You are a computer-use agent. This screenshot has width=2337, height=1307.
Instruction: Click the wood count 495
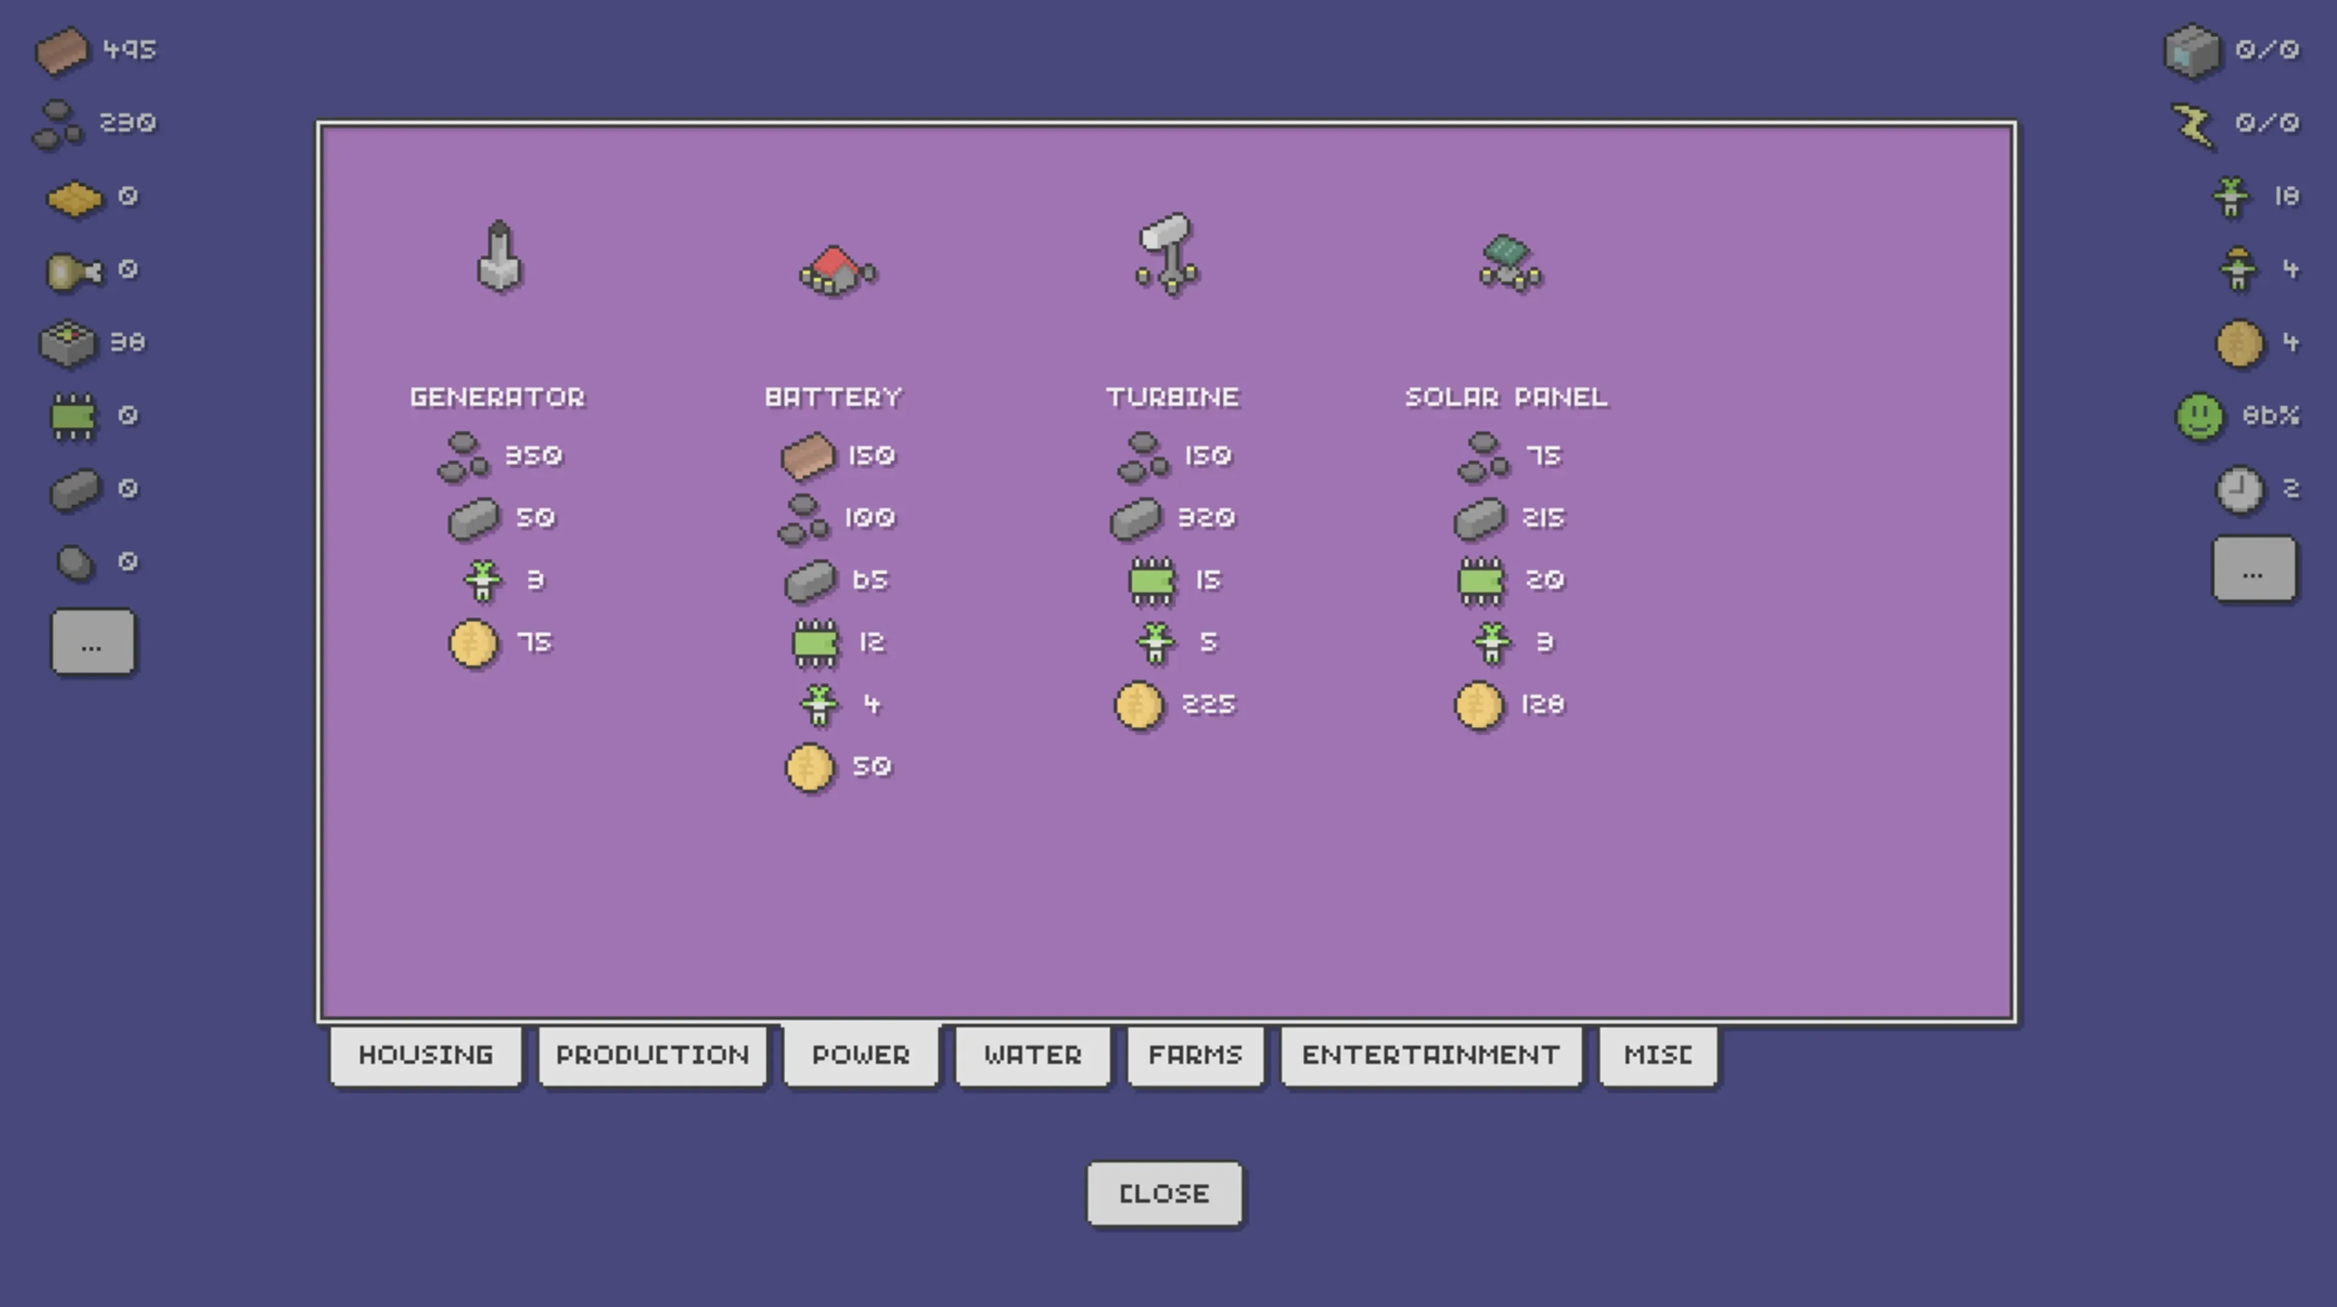[130, 50]
